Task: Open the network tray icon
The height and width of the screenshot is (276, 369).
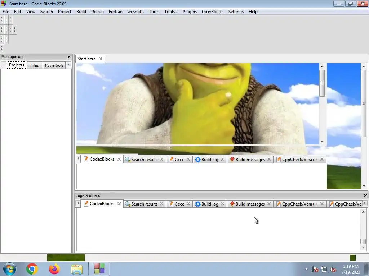Action: click(x=324, y=270)
